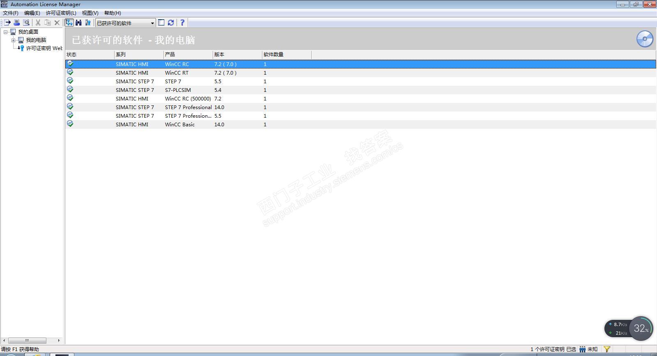The image size is (657, 356).
Task: Expand the 我的电脑 tree node
Action: tap(14, 40)
